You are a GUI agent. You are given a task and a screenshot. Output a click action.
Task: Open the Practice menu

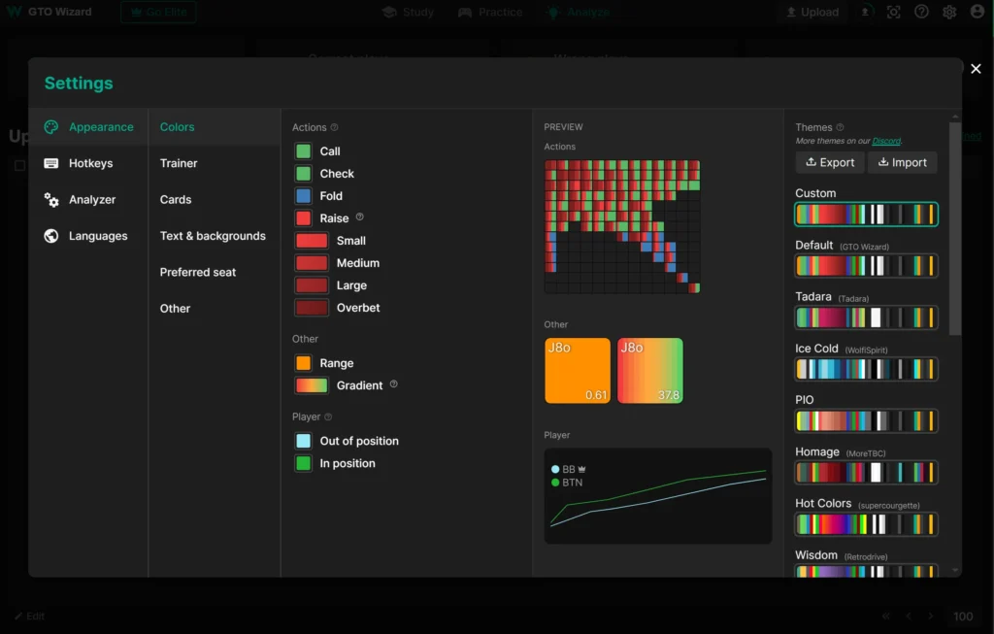point(490,12)
